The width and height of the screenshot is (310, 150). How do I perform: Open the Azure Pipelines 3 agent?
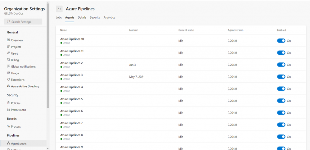click(71, 75)
